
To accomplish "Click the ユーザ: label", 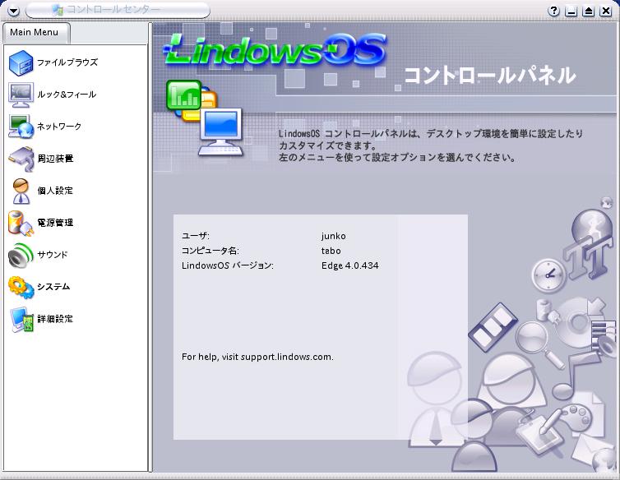I will (x=196, y=236).
